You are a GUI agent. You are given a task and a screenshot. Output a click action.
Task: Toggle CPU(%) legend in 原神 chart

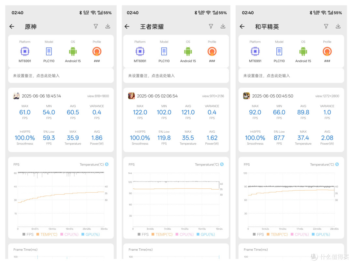tap(69, 234)
